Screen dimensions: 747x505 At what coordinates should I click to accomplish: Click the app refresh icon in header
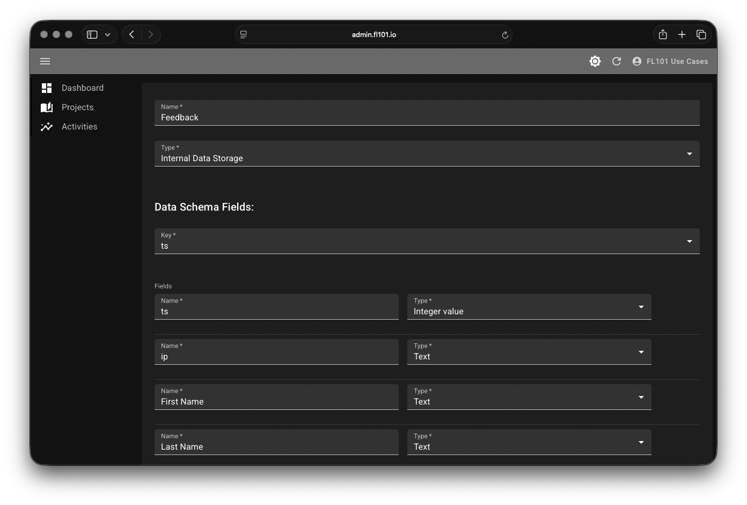pos(617,61)
